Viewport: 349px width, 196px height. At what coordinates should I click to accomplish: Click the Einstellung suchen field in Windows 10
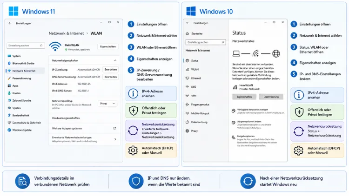(x=206, y=42)
